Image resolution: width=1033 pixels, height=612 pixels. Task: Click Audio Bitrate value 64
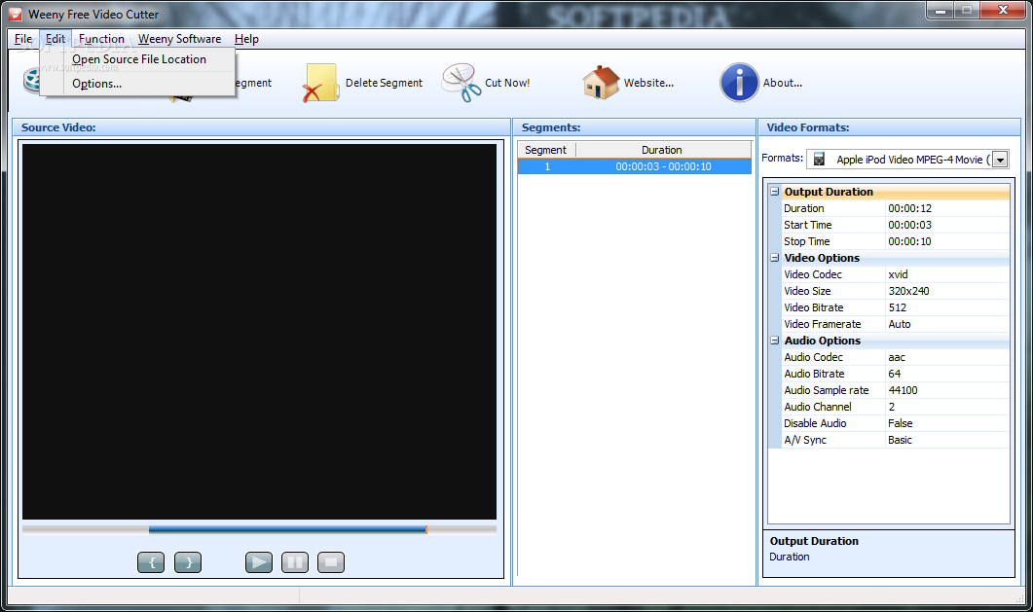946,374
